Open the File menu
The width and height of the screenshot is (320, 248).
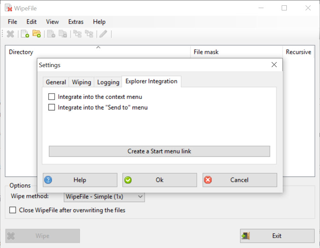[12, 22]
